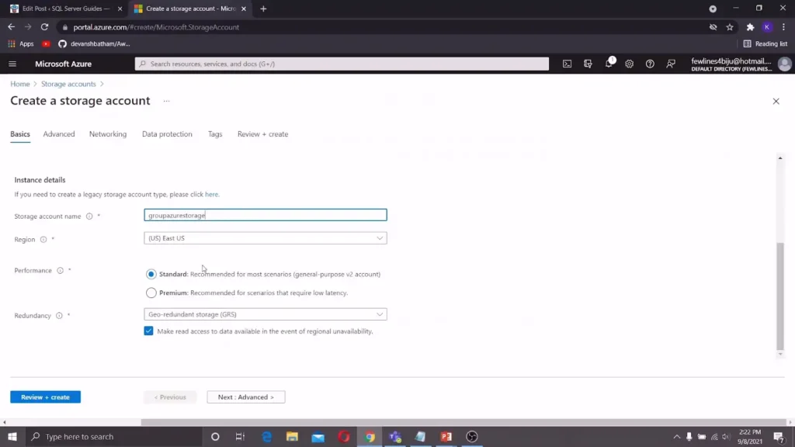
Task: Click the Storage account name input field
Action: click(x=266, y=216)
